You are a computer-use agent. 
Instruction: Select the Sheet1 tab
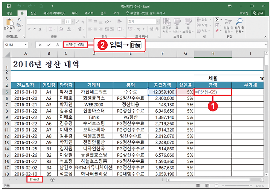34,179
